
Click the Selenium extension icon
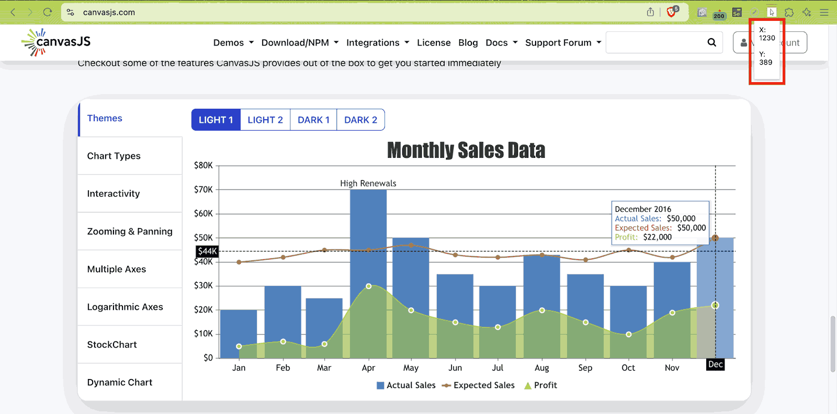[737, 12]
